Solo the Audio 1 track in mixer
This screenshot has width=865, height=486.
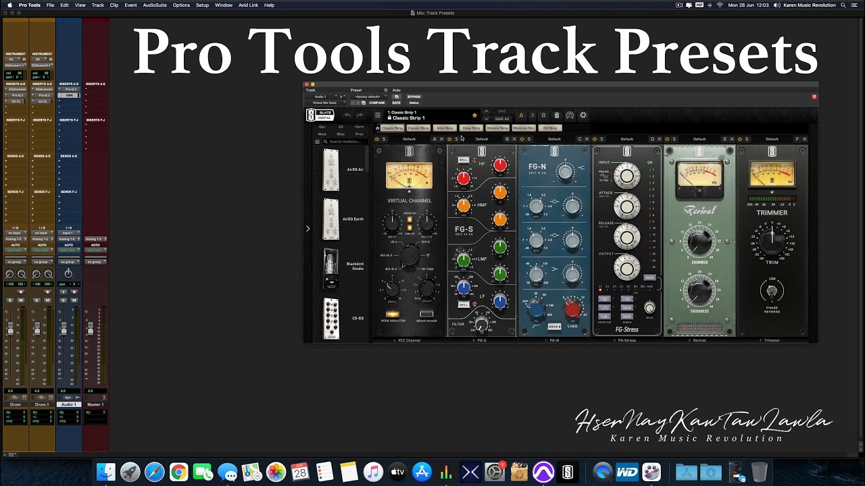point(64,300)
